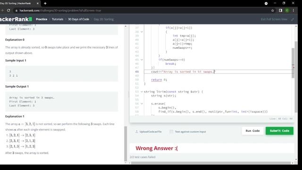Viewport: 302px width, 170px height.
Task: Click the 'break;' statement in line 46
Action: pos(171,64)
